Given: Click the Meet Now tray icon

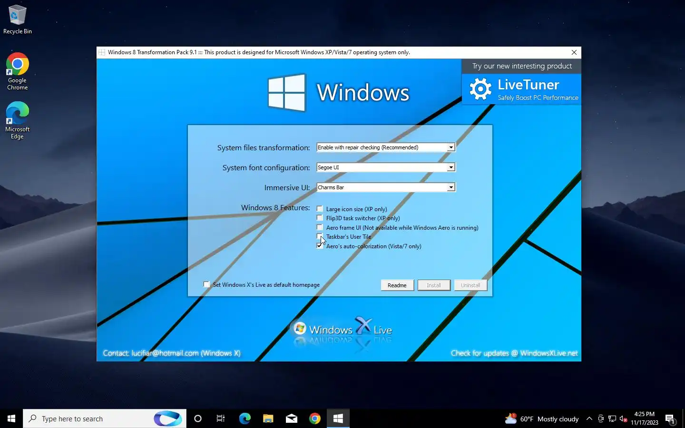Looking at the screenshot, I should coord(601,418).
